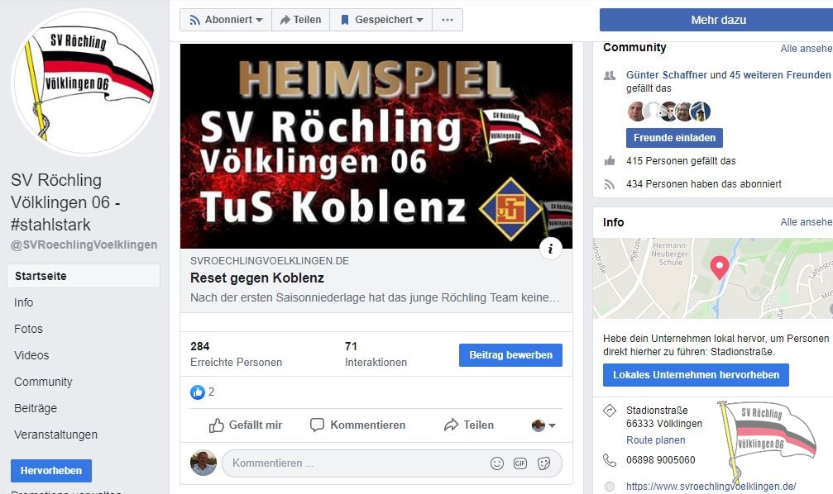Open the emoji picker in comment box
Image resolution: width=833 pixels, height=494 pixels.
click(x=496, y=463)
